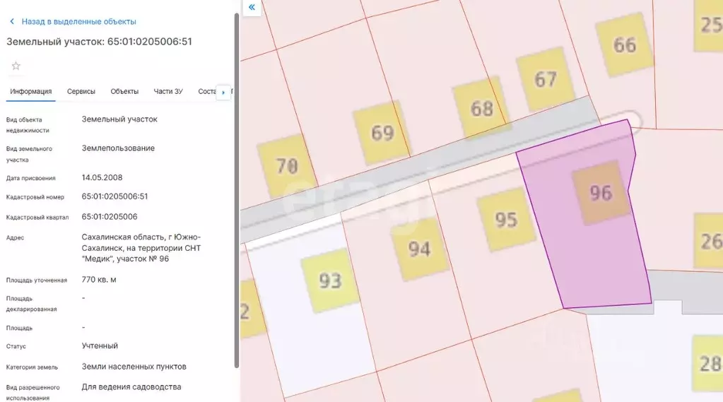Open the Объекты tab
Viewport: 723px width, 402px height.
124,91
